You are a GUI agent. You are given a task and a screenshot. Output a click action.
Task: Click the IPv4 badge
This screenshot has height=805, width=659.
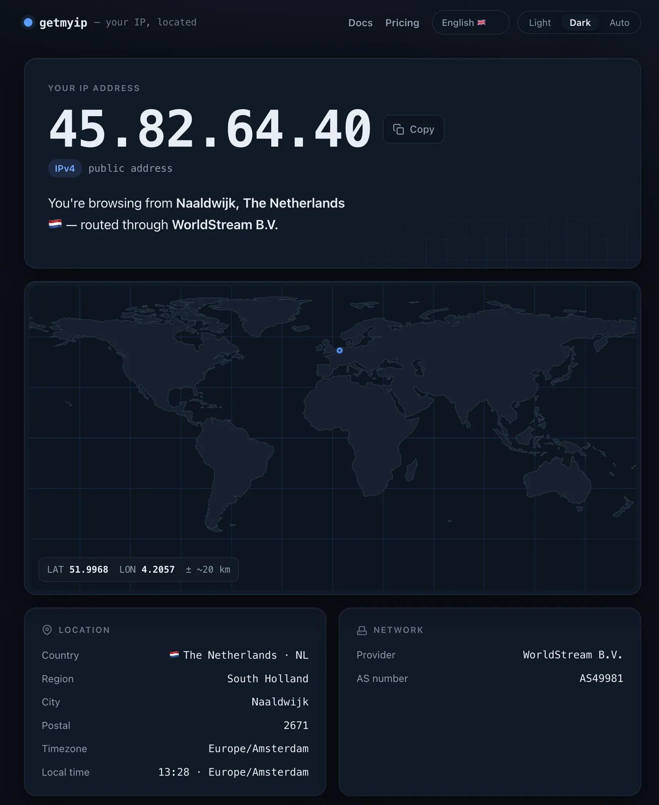pyautogui.click(x=65, y=168)
